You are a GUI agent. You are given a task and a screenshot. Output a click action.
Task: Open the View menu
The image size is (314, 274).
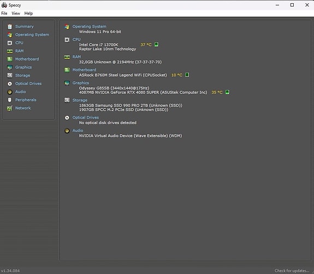[16, 14]
